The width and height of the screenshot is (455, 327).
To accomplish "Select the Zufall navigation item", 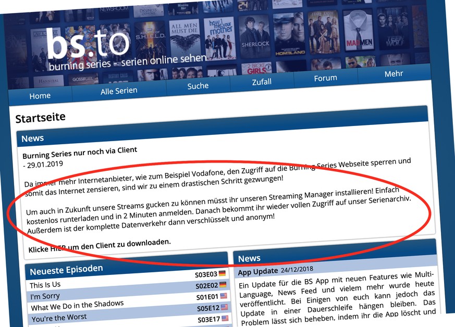I will click(x=262, y=82).
